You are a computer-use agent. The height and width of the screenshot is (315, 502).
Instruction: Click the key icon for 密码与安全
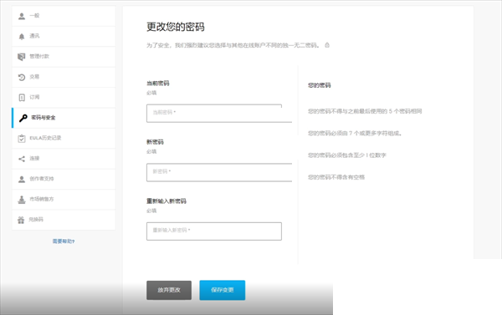click(x=23, y=118)
